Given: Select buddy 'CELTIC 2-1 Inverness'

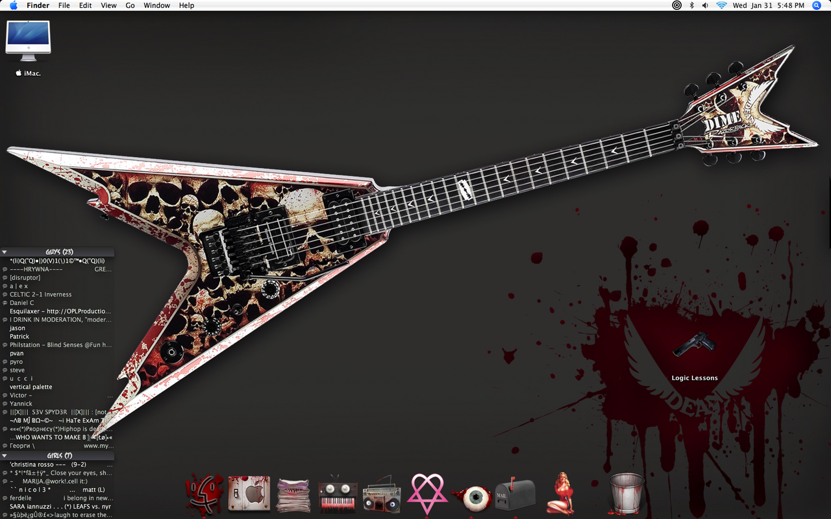Looking at the screenshot, I should point(57,295).
